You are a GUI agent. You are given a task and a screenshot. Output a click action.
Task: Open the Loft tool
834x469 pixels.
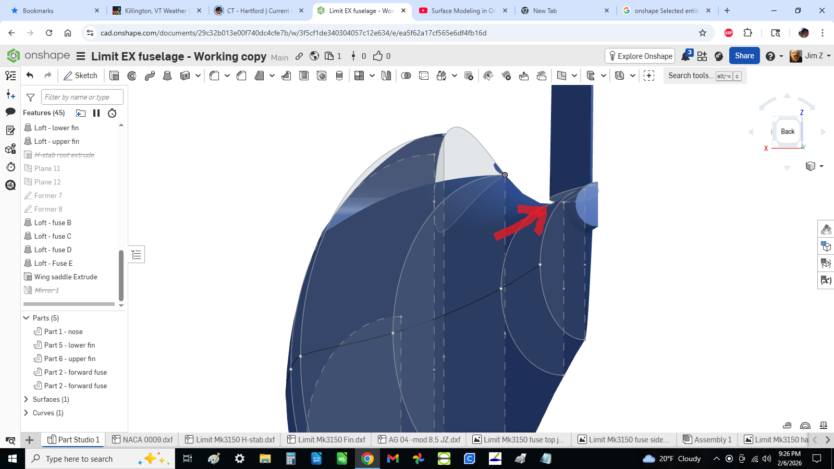pyautogui.click(x=168, y=76)
